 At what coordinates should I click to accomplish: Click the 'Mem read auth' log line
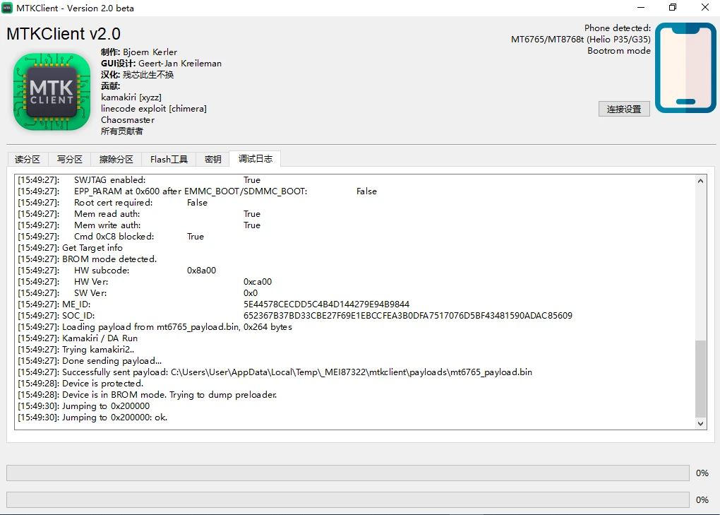click(x=139, y=214)
